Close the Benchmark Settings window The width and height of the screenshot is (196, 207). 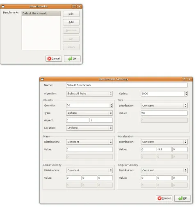[189, 79]
